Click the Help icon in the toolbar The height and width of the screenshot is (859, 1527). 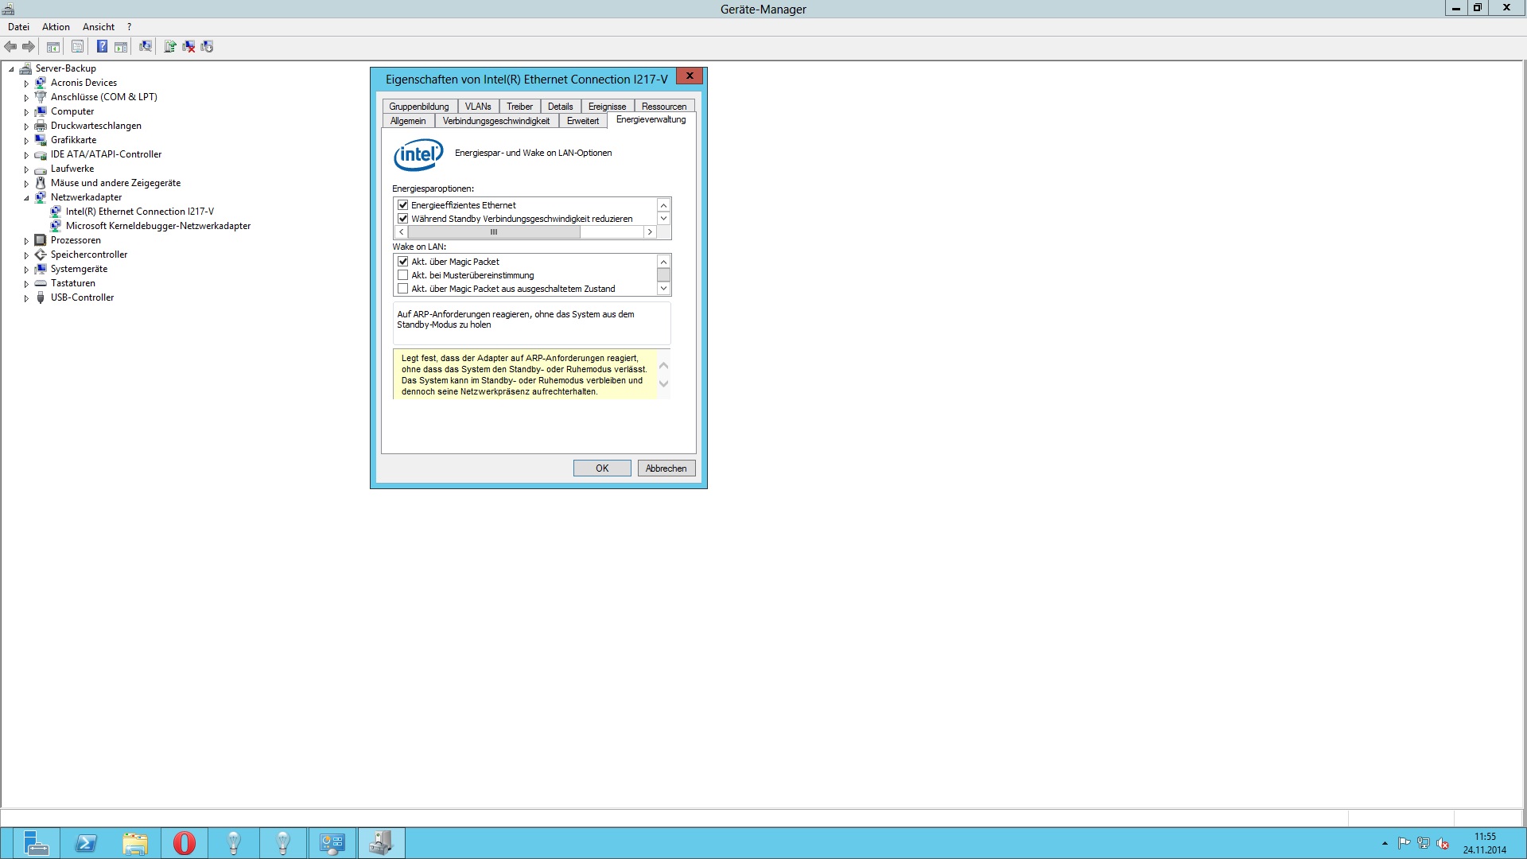pos(102,47)
